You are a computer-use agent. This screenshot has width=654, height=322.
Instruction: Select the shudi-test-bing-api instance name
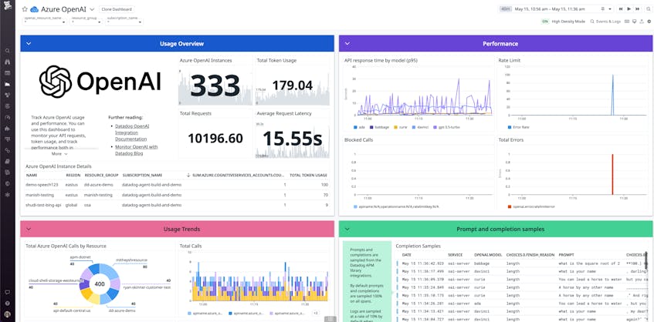43,205
